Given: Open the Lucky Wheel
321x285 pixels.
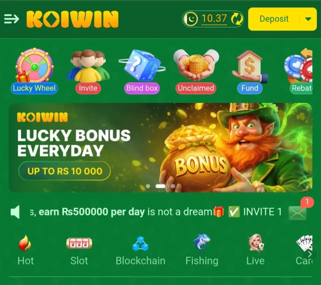Looking at the screenshot, I should tap(34, 71).
